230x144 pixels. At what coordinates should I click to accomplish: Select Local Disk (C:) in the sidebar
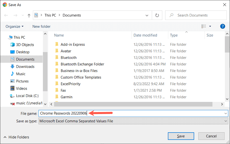click(27, 96)
